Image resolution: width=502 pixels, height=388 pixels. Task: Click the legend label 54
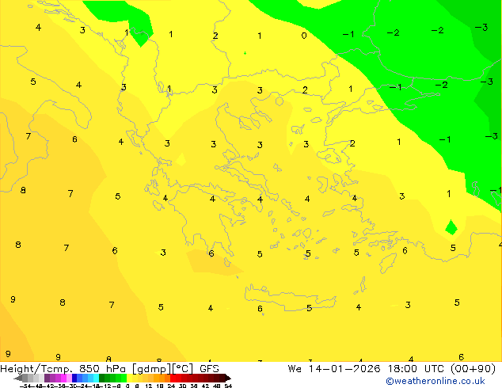coord(228,386)
